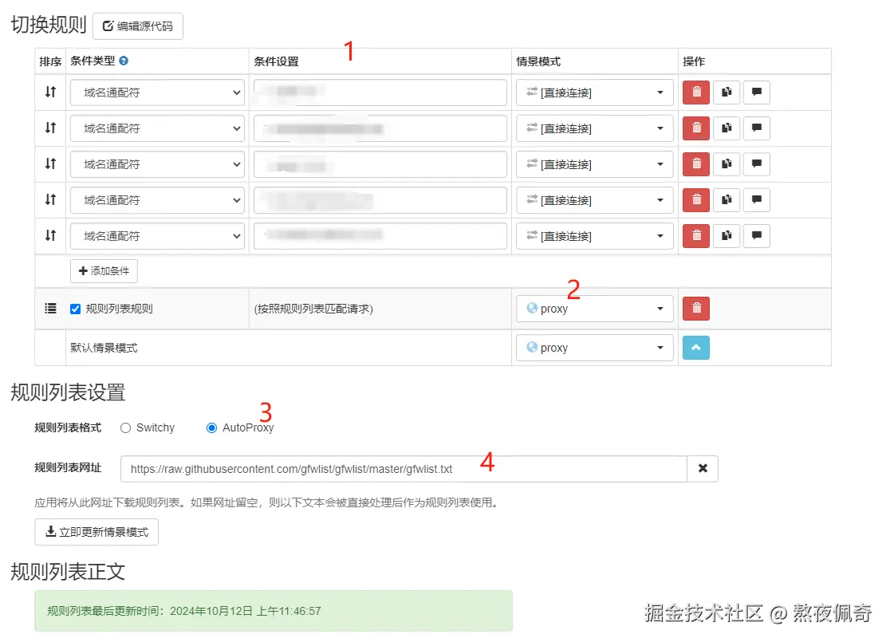The image size is (890, 642).
Task: Click the sort handle of the third rule row
Action: [50, 163]
